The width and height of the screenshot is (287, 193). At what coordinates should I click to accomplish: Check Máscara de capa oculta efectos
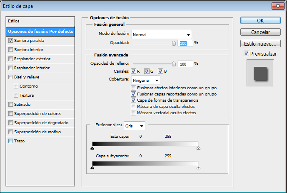[133, 106]
